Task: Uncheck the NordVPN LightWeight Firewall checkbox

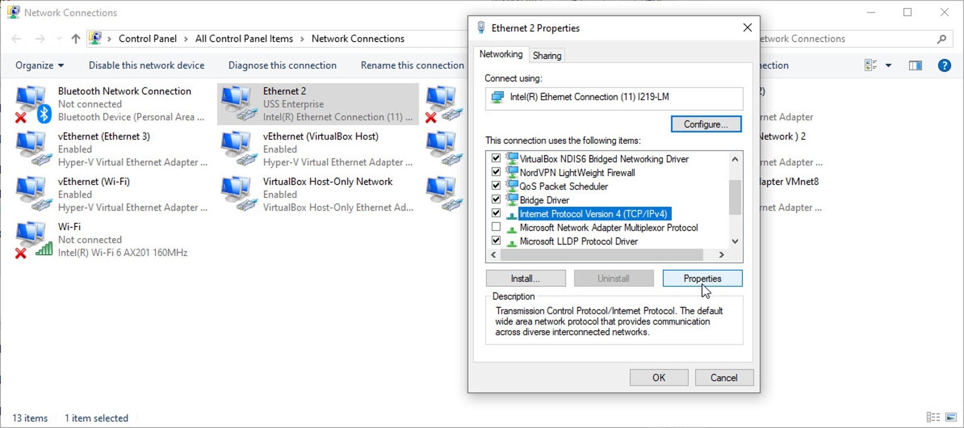Action: 496,172
